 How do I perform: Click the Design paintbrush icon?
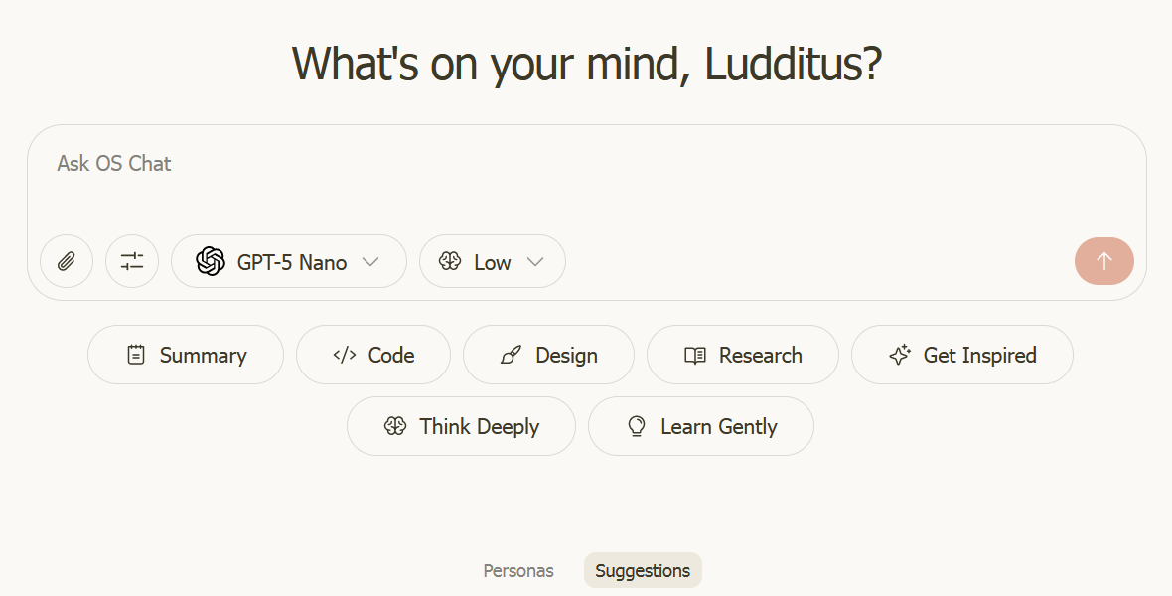coord(512,355)
